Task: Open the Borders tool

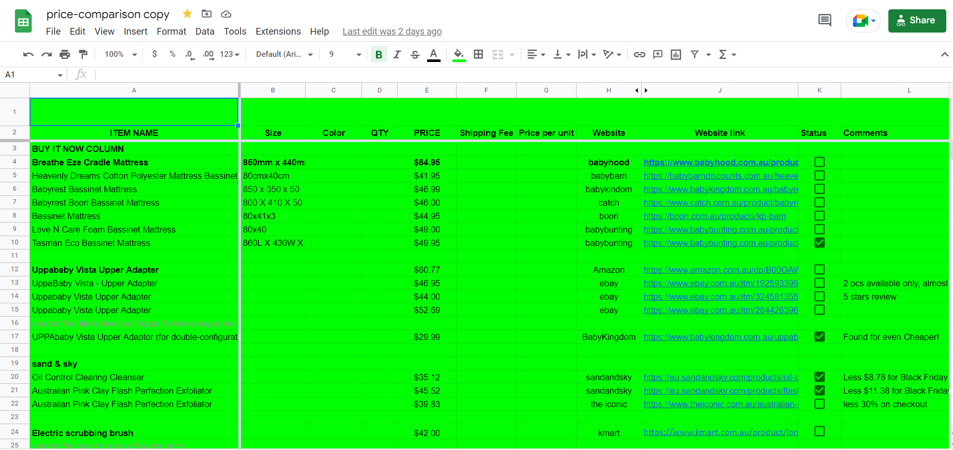Action: [x=479, y=54]
